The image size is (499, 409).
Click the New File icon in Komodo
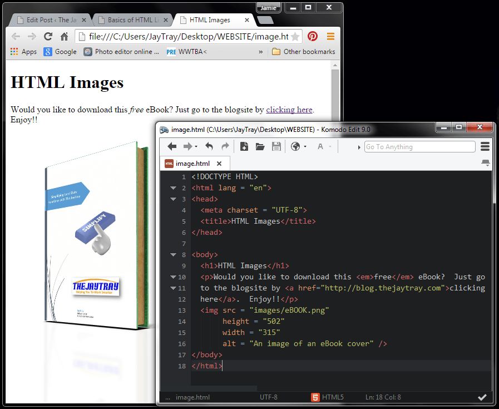click(244, 147)
